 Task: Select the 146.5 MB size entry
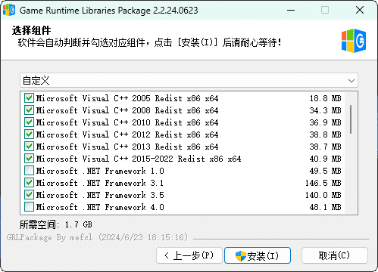click(x=323, y=183)
